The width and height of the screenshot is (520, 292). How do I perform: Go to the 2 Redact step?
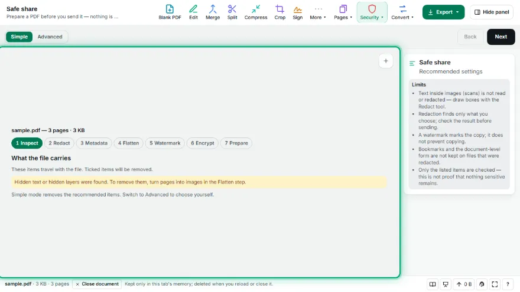click(x=59, y=143)
